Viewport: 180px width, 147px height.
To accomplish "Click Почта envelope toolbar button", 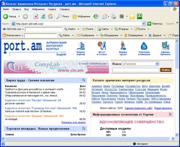I will (x=88, y=29).
